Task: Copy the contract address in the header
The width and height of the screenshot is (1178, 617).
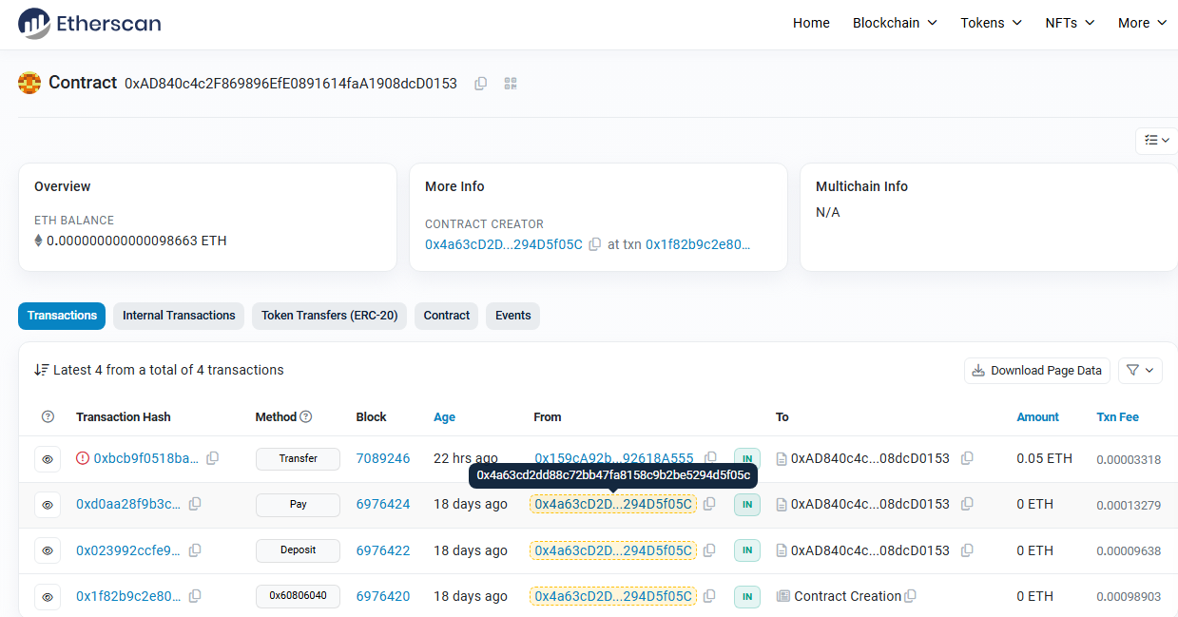Action: (480, 84)
